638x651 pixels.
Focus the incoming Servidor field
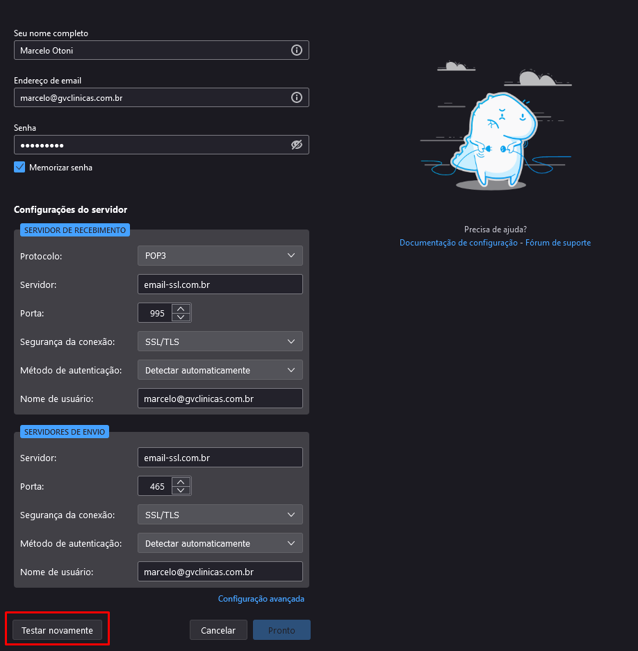coord(220,284)
